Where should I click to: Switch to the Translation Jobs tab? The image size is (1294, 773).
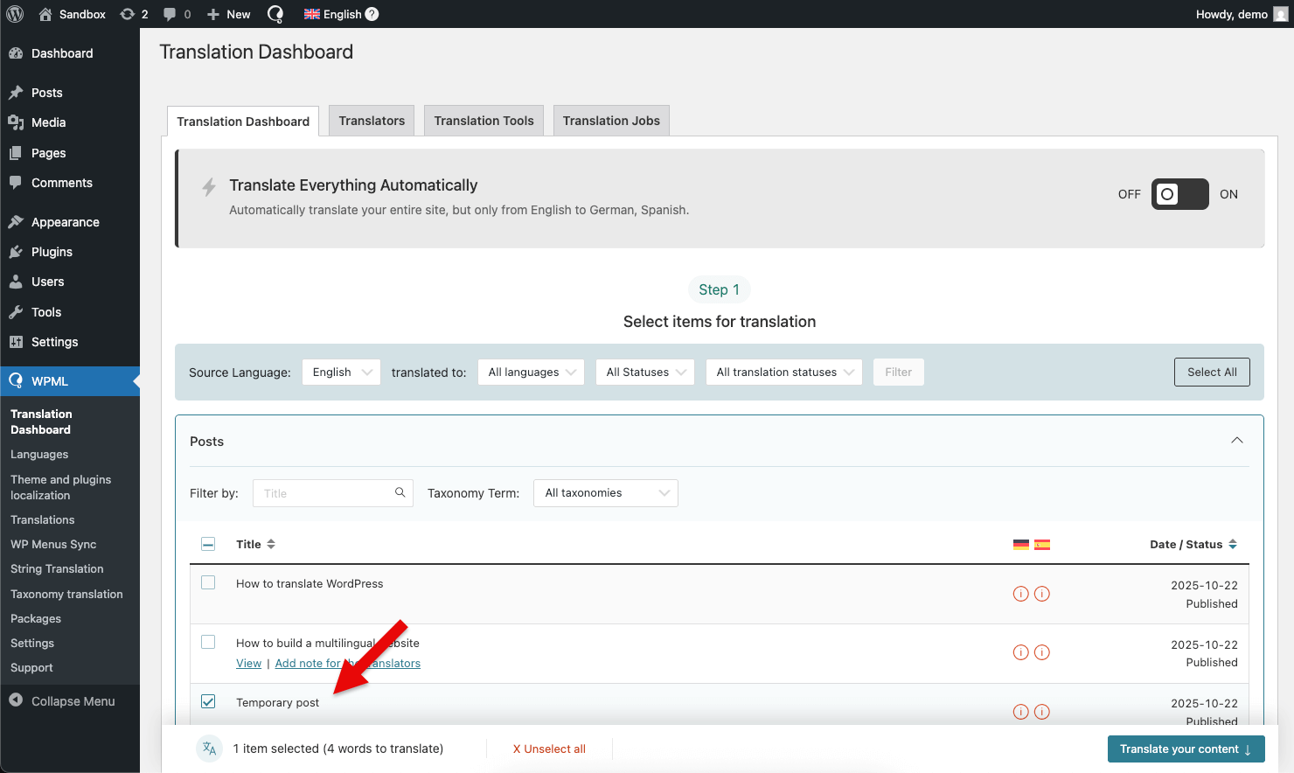pyautogui.click(x=611, y=121)
